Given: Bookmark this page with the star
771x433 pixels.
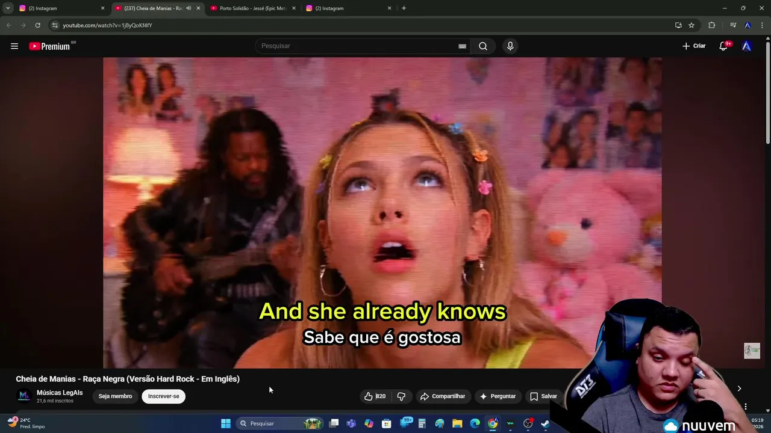Looking at the screenshot, I should (691, 25).
